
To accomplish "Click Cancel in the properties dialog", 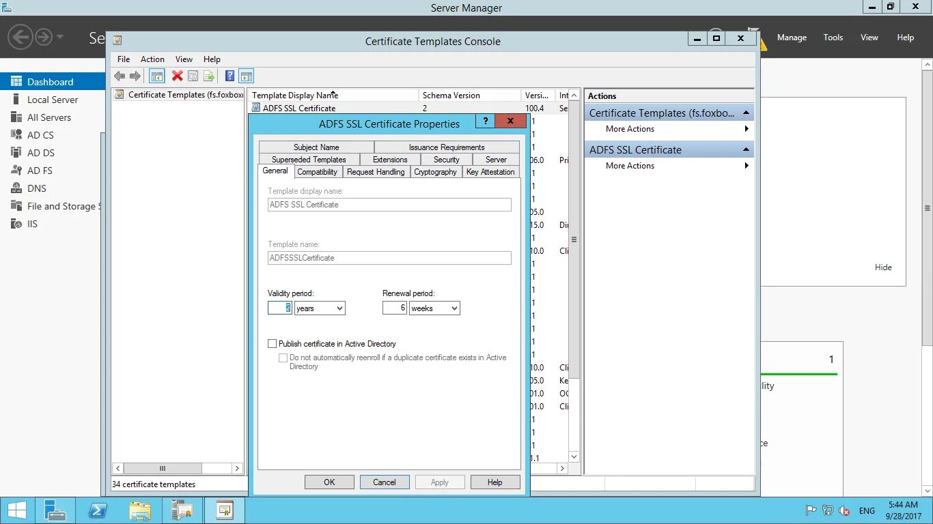I will coord(385,482).
